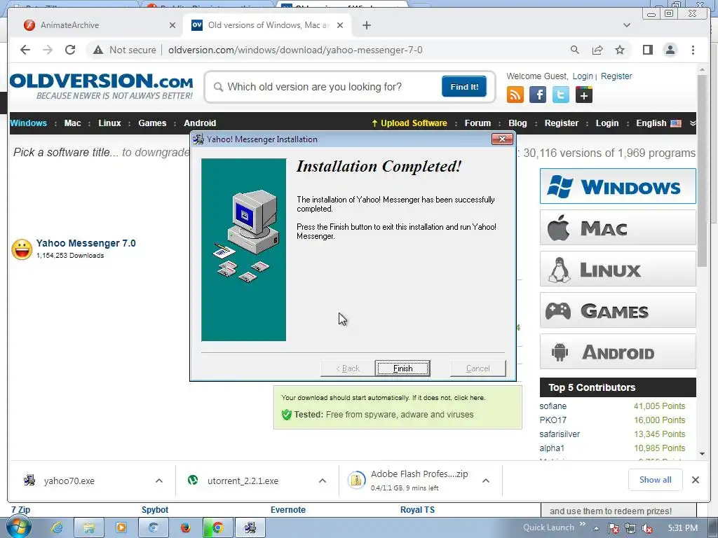Open Chrome three-dot menu
Screen dimensions: 718x538
693,50
